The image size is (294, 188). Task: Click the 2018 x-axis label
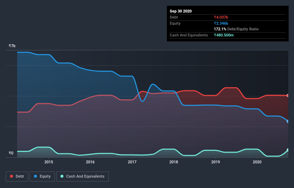point(174,162)
